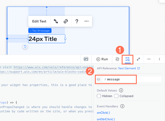This screenshot has height=121, width=165.
Task: Click the format code indent icon
Action: (x=117, y=59)
